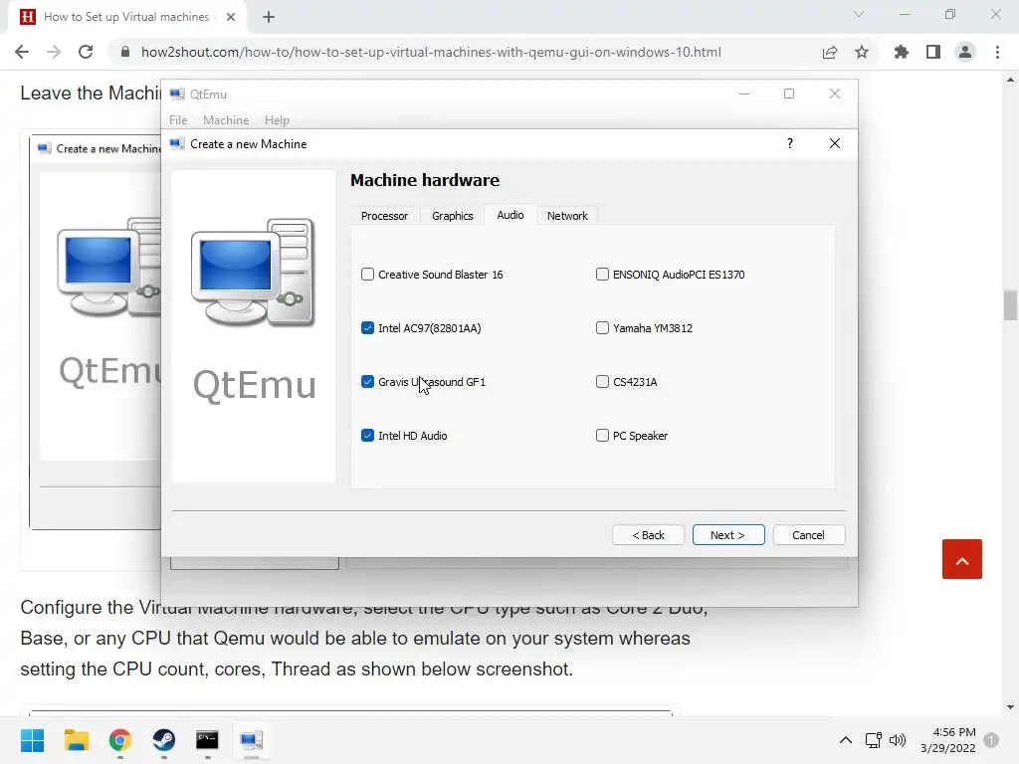The height and width of the screenshot is (764, 1019).
Task: Open a new Chrome tab
Action: coord(269,17)
